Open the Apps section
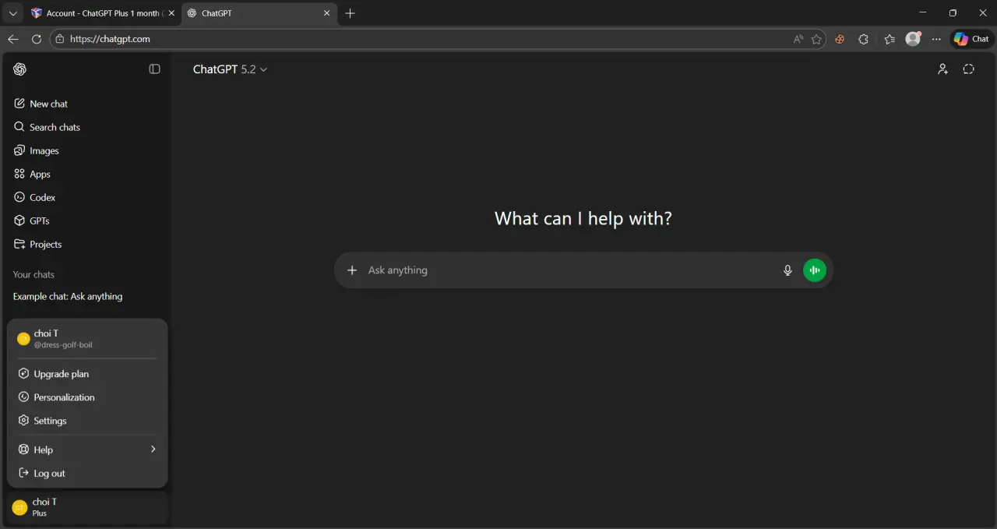This screenshot has height=529, width=997. (86, 174)
